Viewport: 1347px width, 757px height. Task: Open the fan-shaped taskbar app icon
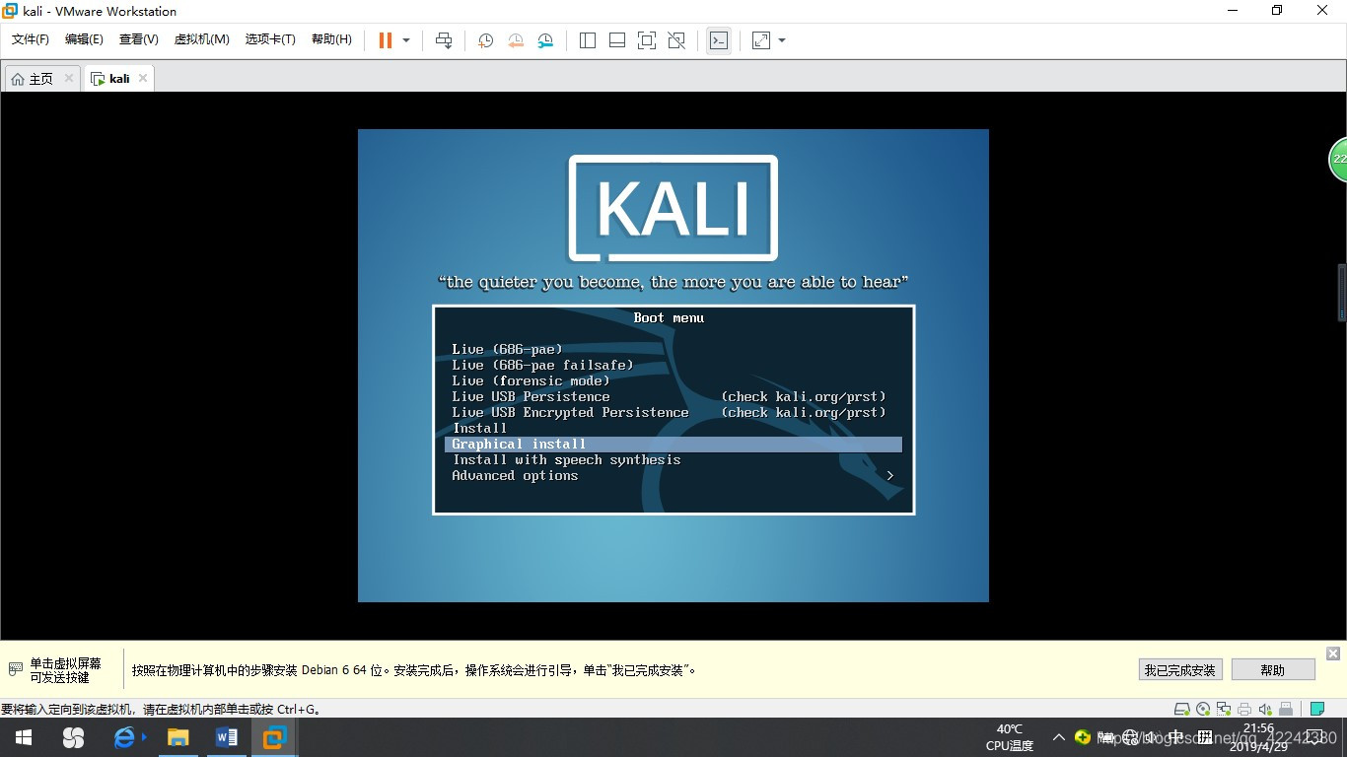click(x=73, y=737)
